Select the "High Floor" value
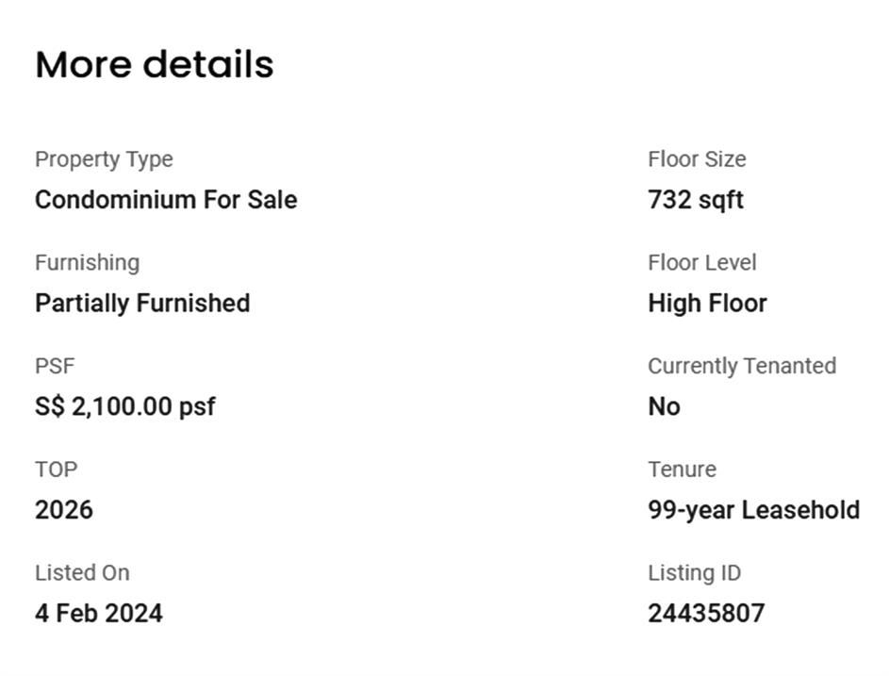Screen dimensions: 889x676 [x=707, y=304]
